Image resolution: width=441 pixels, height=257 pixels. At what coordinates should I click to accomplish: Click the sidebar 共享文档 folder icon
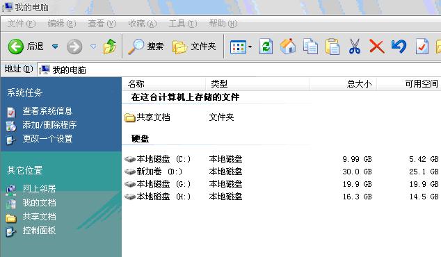[x=11, y=218]
